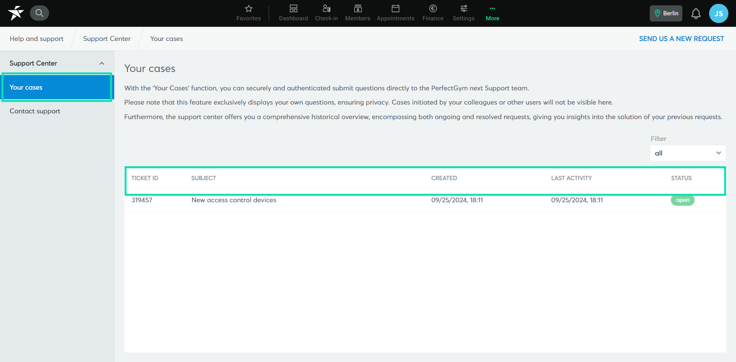Sort by Ticket ID column header
This screenshot has height=362, width=736.
coord(145,178)
